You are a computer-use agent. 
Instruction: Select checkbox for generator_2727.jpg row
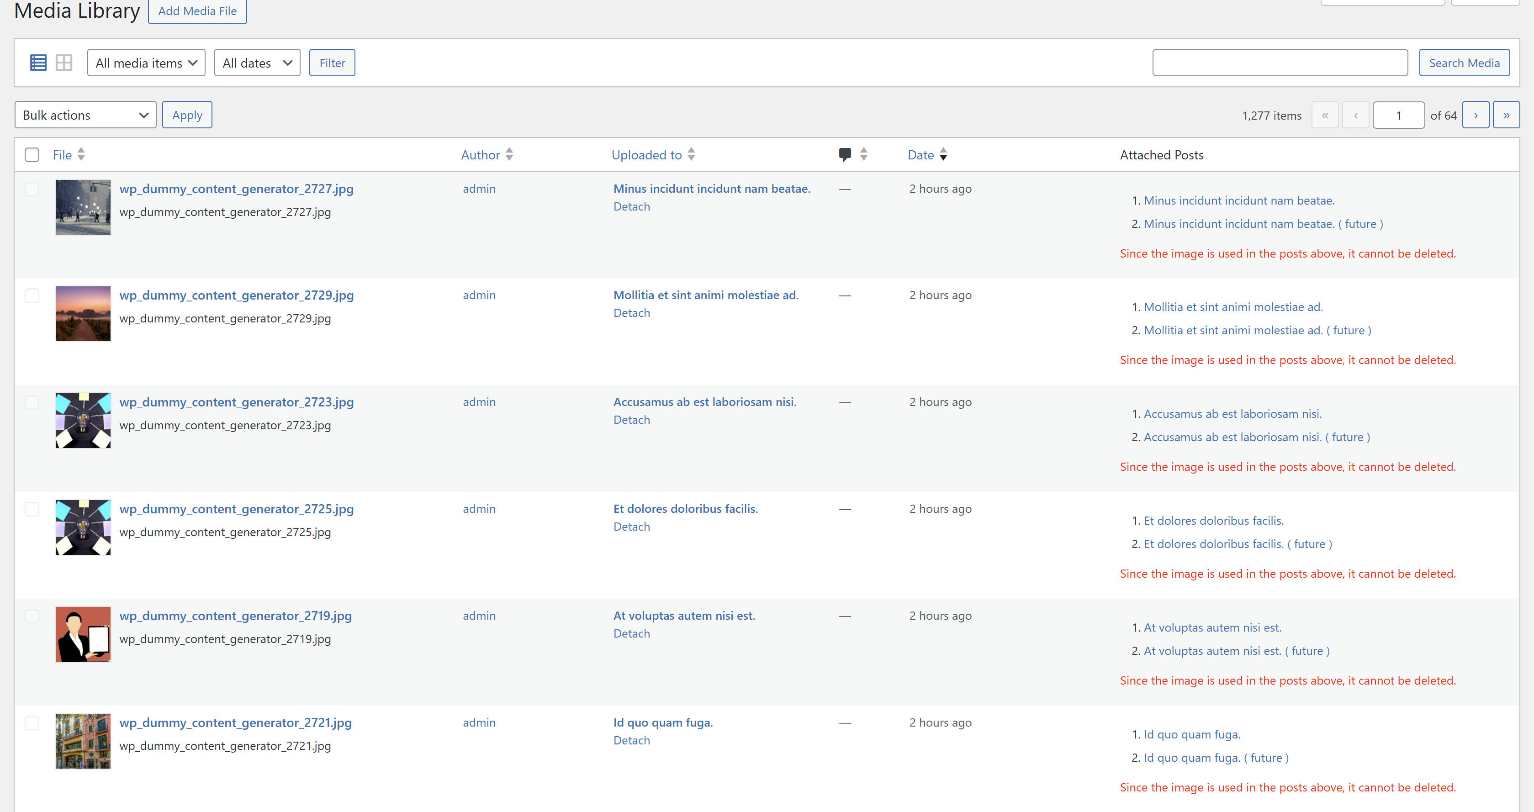click(x=32, y=190)
